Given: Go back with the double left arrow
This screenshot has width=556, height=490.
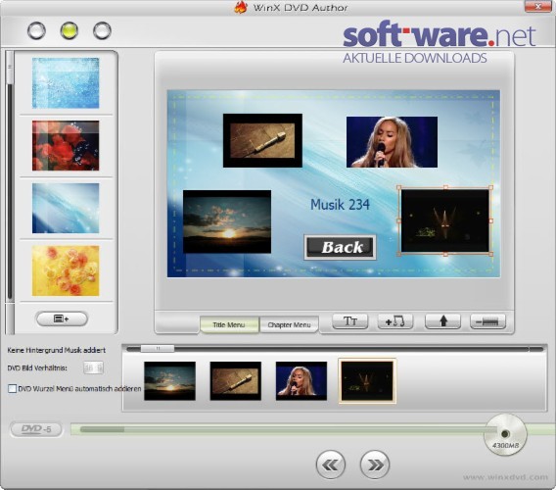Looking at the screenshot, I should click(331, 465).
